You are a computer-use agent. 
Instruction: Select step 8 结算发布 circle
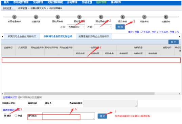(166, 17)
